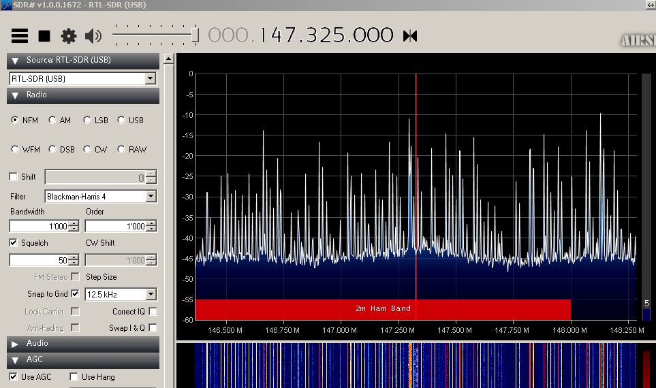Decrease Order with the down stepper arrow
656x388 pixels.
(x=151, y=229)
